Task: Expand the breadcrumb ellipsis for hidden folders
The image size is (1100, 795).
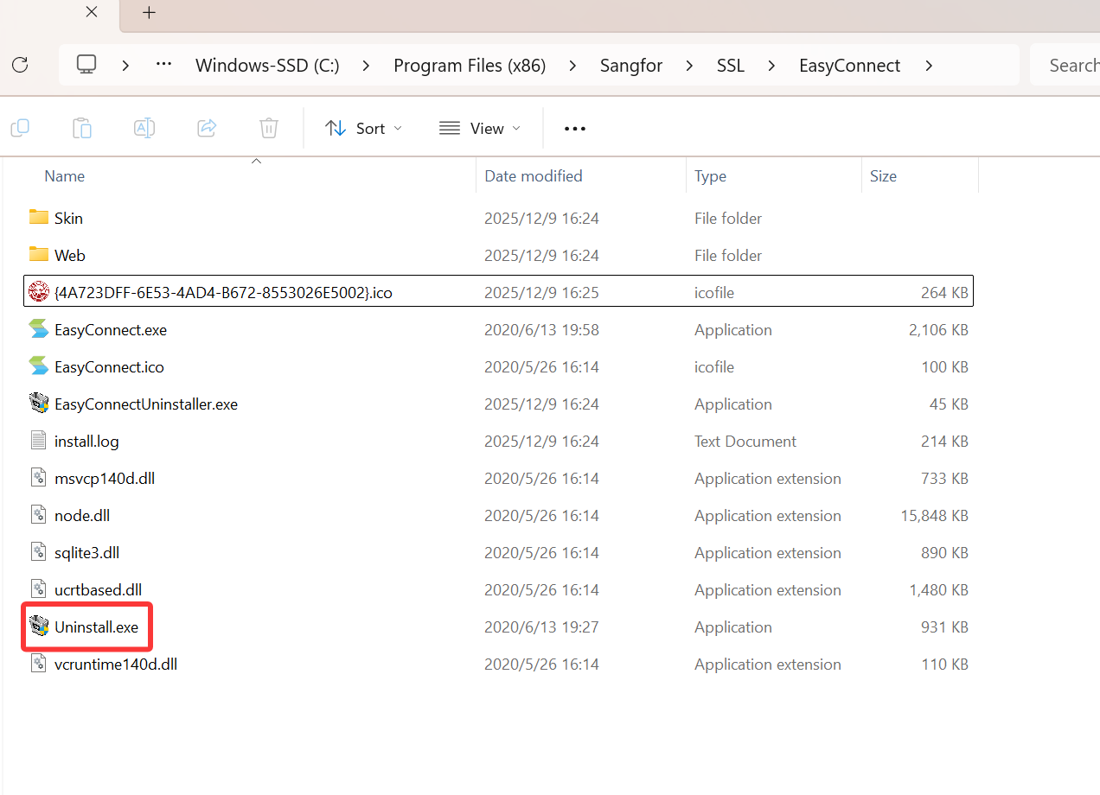Action: coord(163,65)
